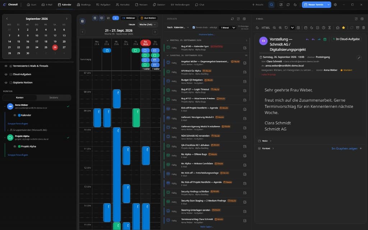Image resolution: width=368 pixels, height=230 pixels.
Task: Switch to the Sections tab under Konten
Action: (54, 98)
